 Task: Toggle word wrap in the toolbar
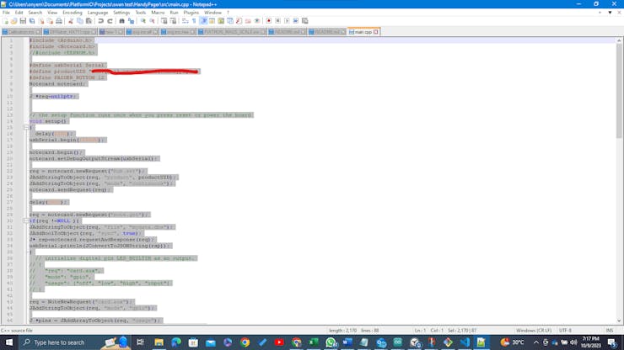[x=185, y=21]
